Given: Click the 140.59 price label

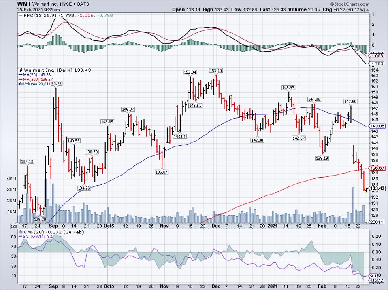Looking at the screenshot, I should pos(74,141).
